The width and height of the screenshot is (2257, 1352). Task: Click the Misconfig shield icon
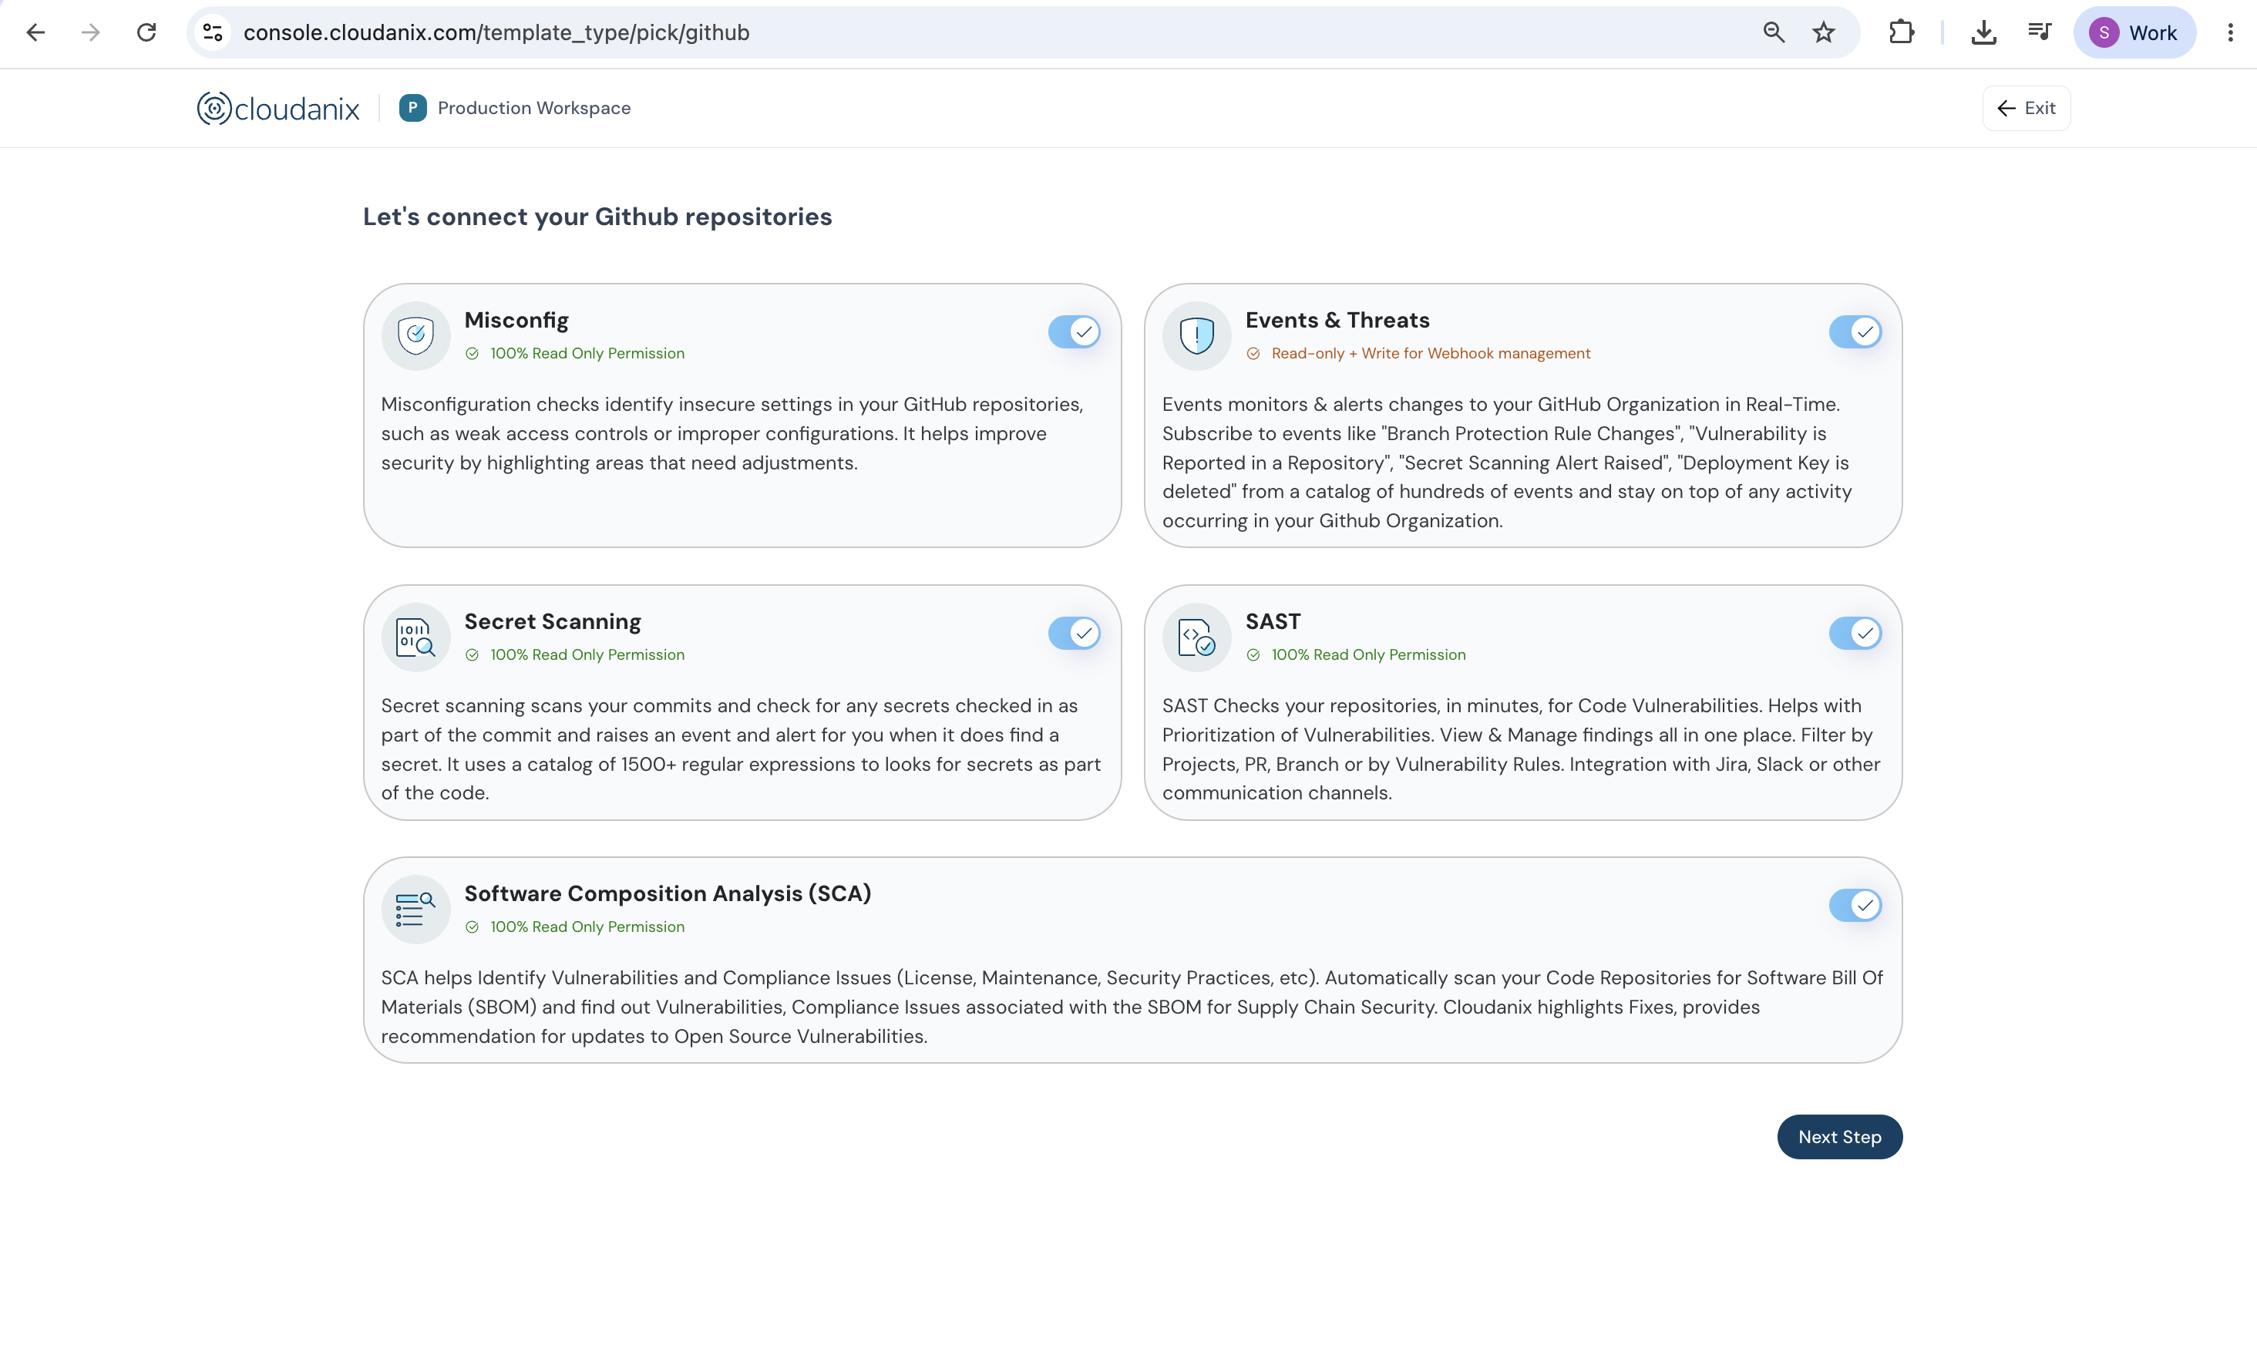click(x=415, y=335)
